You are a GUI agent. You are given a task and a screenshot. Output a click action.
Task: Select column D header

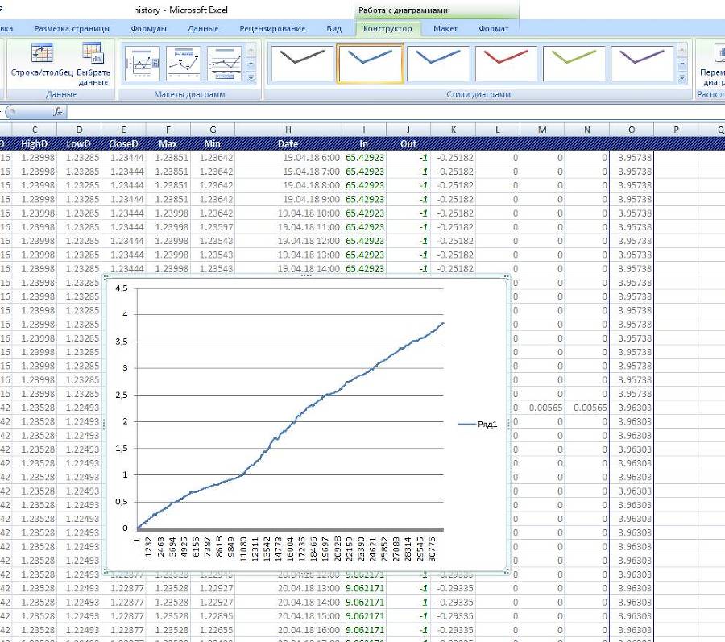(79, 130)
